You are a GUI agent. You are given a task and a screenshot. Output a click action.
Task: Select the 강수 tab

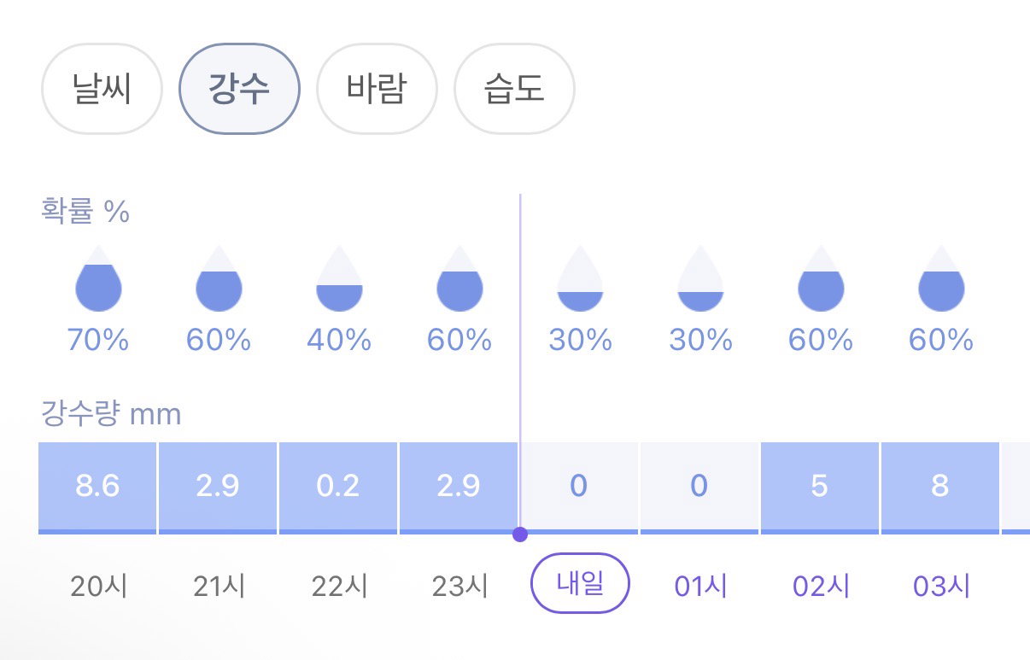[239, 89]
